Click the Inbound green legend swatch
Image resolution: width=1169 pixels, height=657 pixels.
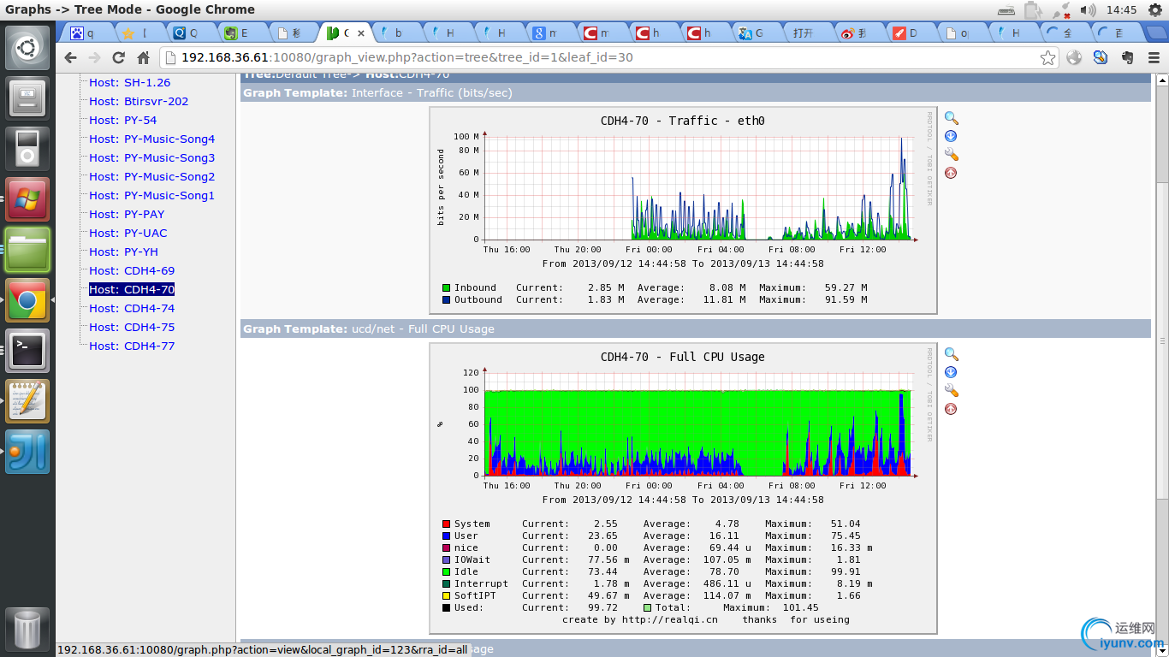(446, 288)
